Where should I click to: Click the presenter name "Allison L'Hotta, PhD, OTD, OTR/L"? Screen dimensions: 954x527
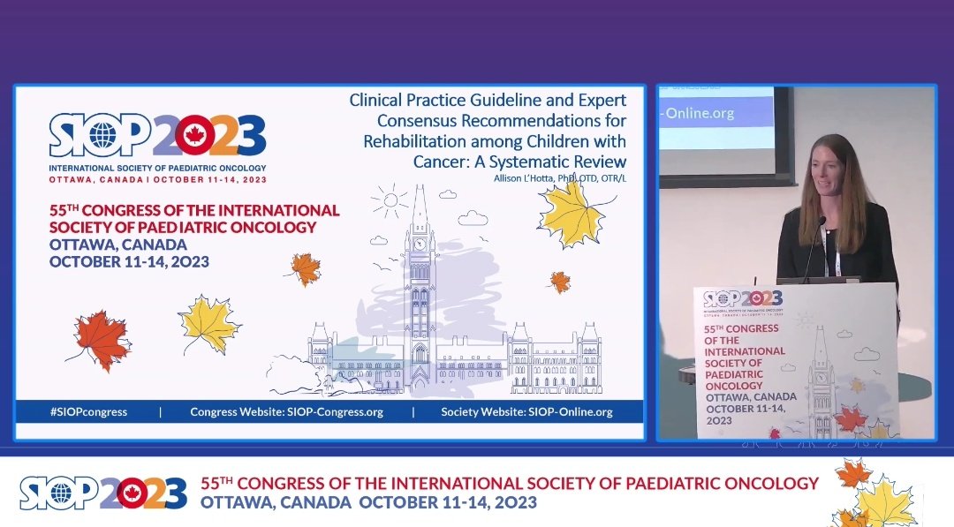point(560,178)
